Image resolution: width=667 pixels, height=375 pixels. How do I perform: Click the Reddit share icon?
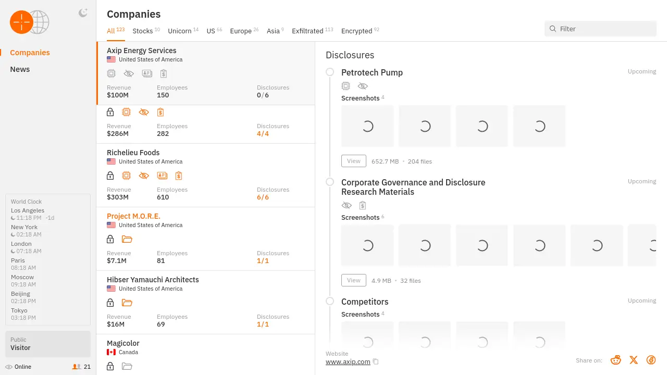tap(616, 360)
